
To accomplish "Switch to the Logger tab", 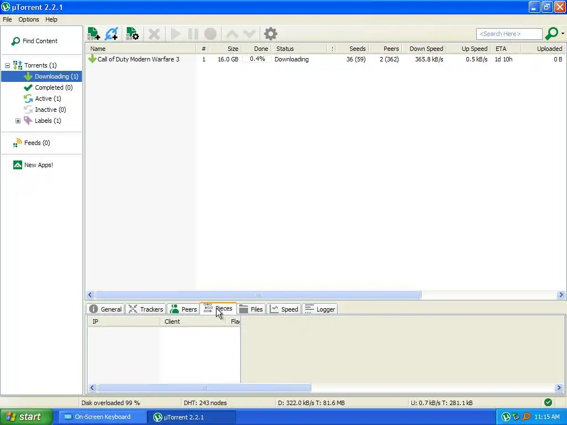I will 320,309.
